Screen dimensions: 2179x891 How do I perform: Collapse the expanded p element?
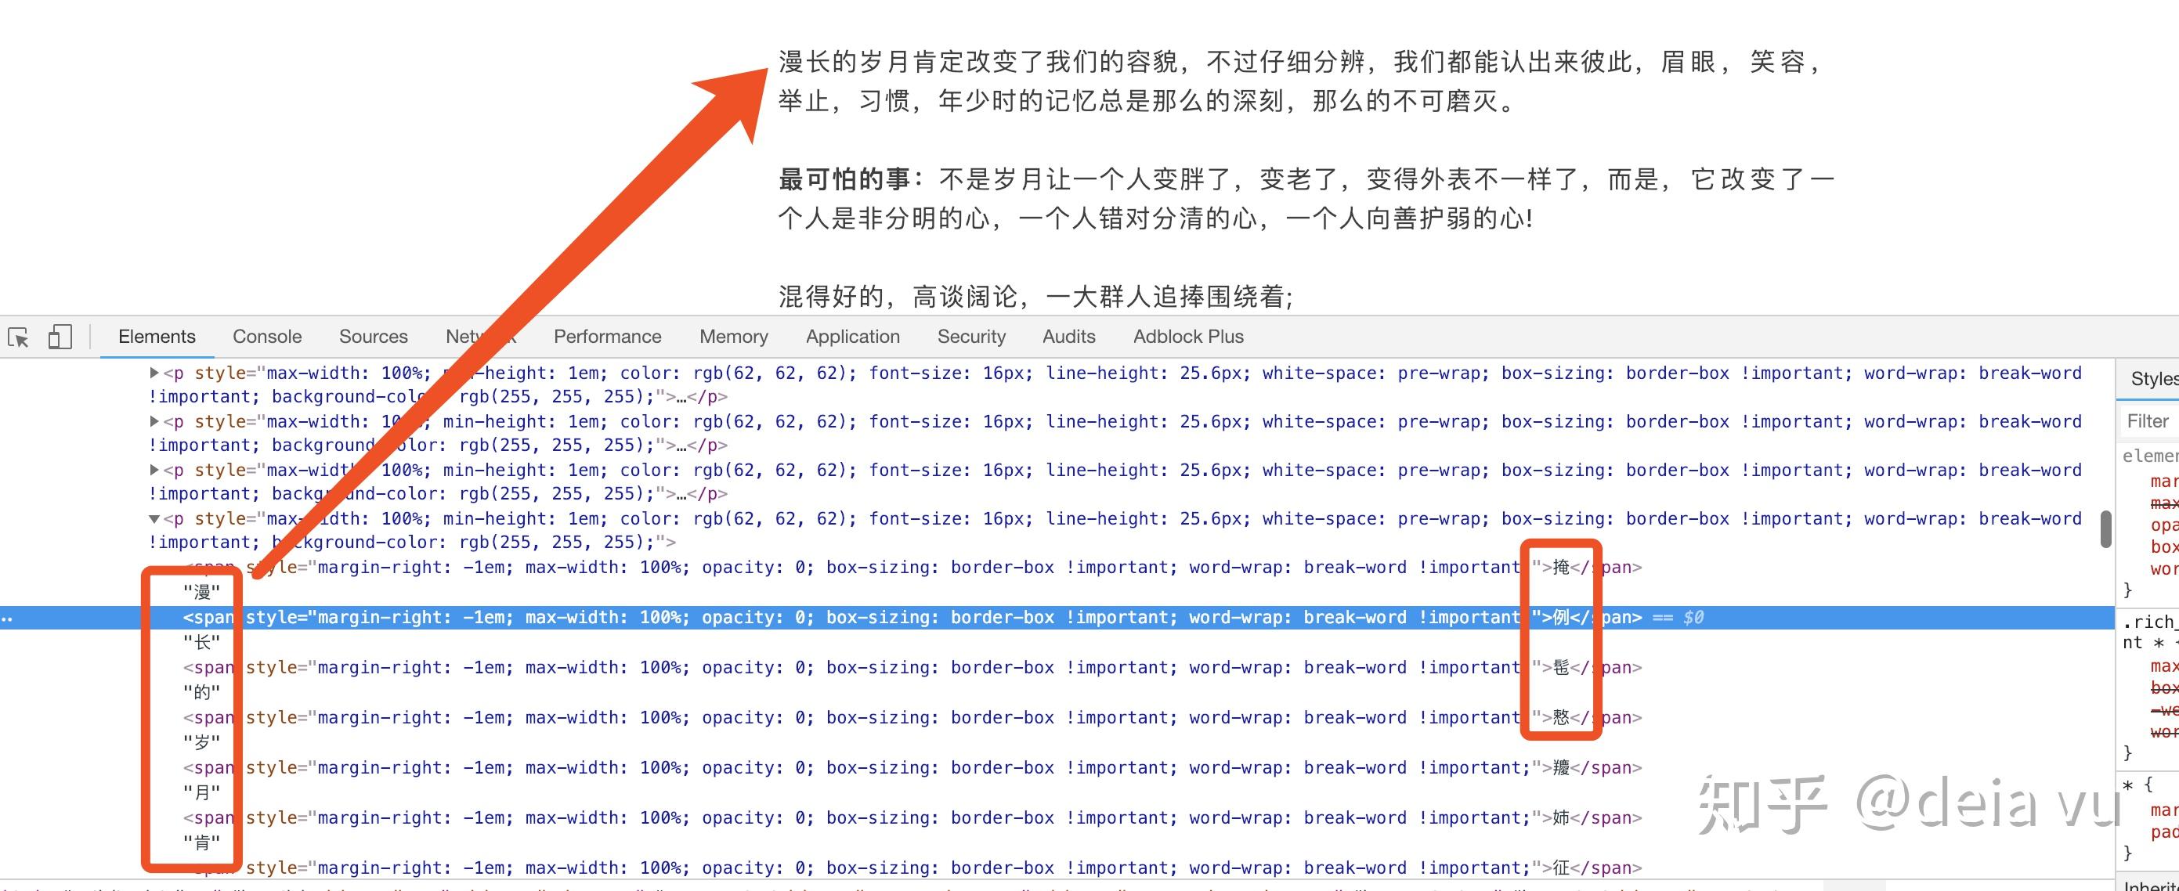[x=154, y=519]
